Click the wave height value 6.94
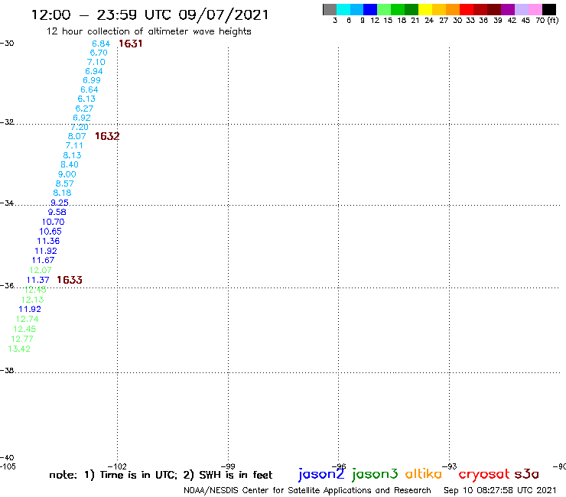The width and height of the screenshot is (566, 497). pos(94,71)
